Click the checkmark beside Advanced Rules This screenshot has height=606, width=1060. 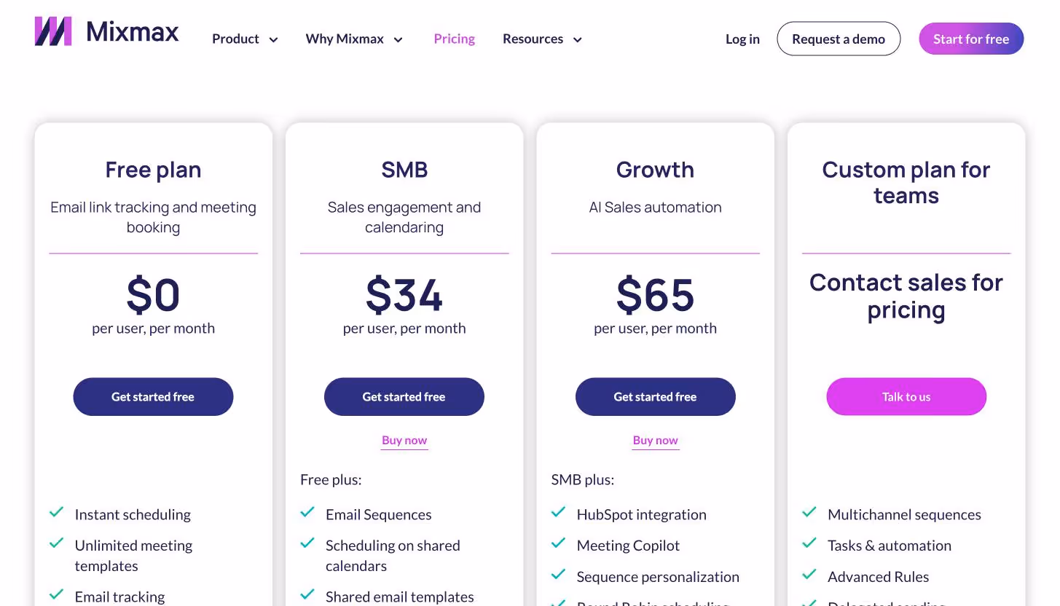point(809,574)
